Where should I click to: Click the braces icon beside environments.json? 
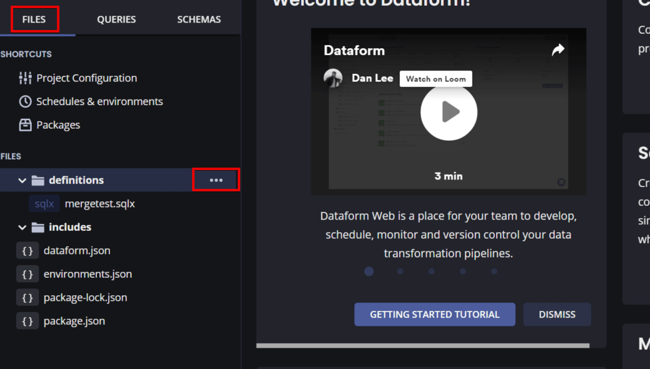[28, 274]
